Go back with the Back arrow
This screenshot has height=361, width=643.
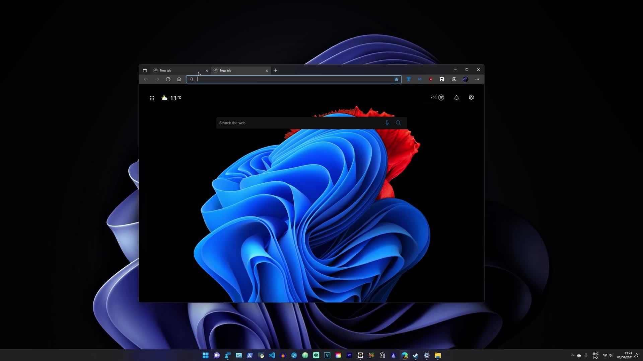(x=146, y=79)
